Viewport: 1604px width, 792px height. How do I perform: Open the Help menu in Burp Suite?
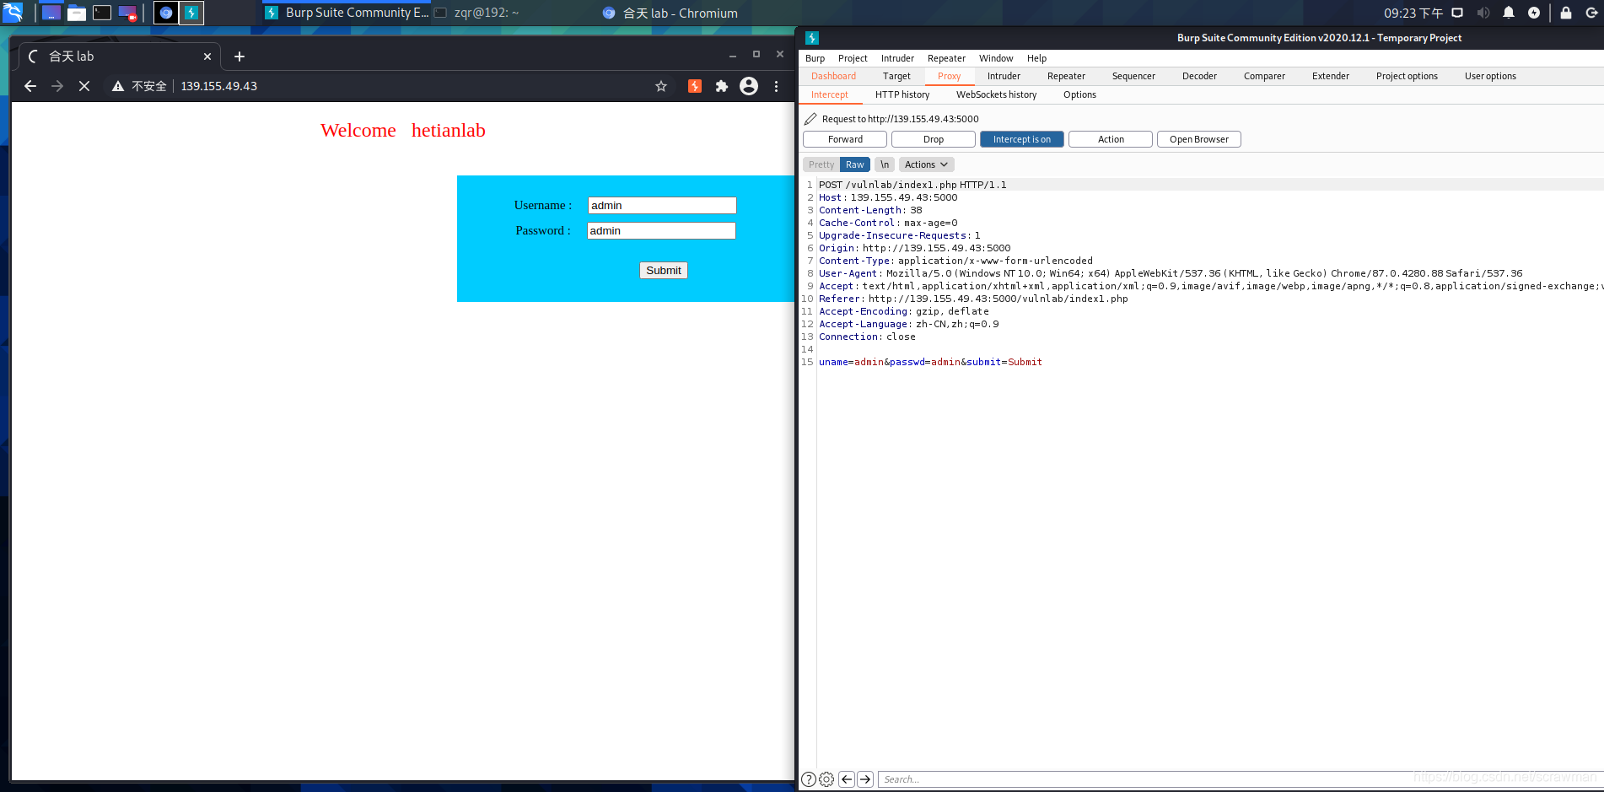1036,58
